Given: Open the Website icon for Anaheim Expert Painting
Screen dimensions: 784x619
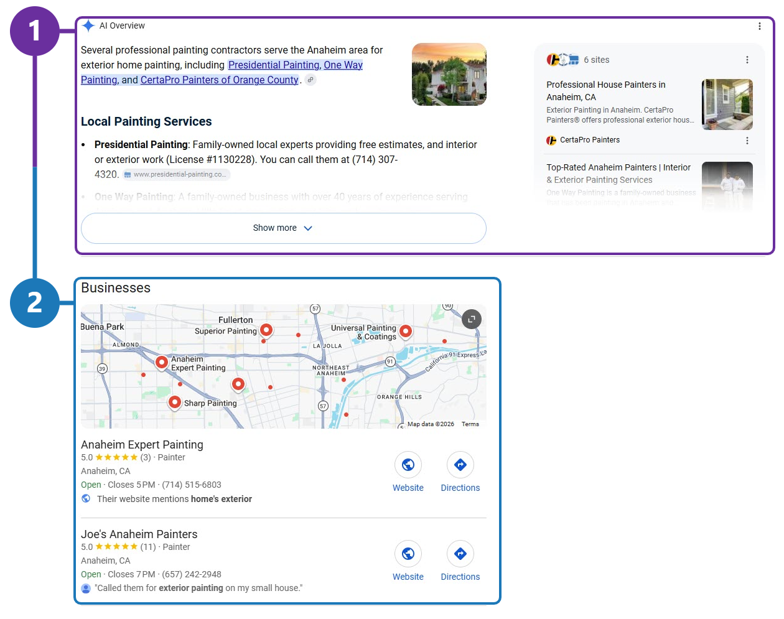Looking at the screenshot, I should [408, 465].
